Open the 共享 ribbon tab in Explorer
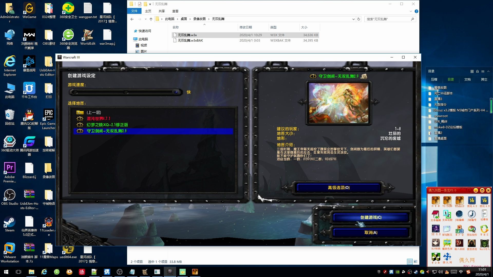The width and height of the screenshot is (493, 277). 162,11
